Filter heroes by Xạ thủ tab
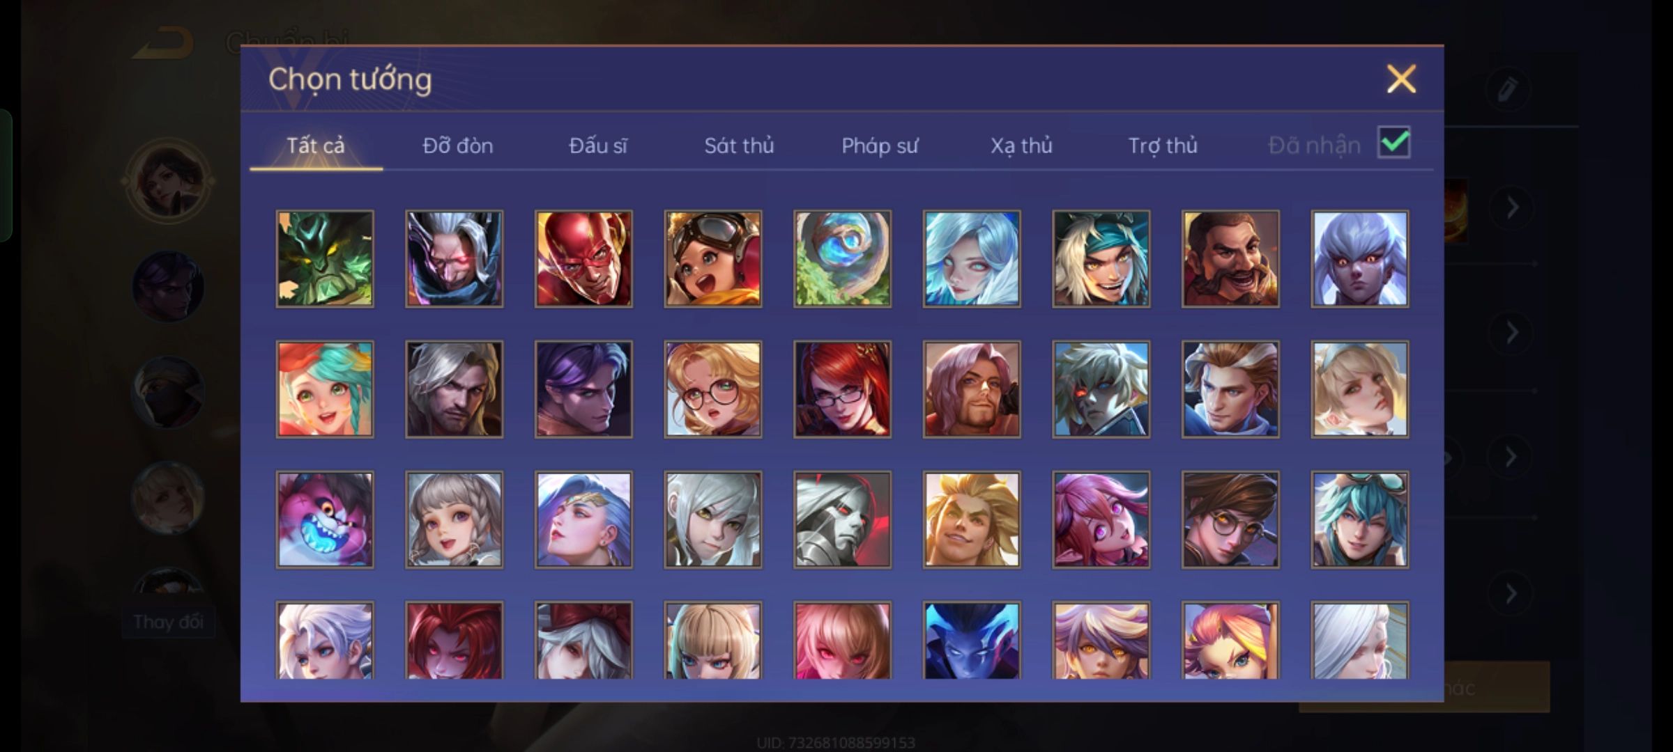1673x752 pixels. click(x=1021, y=146)
